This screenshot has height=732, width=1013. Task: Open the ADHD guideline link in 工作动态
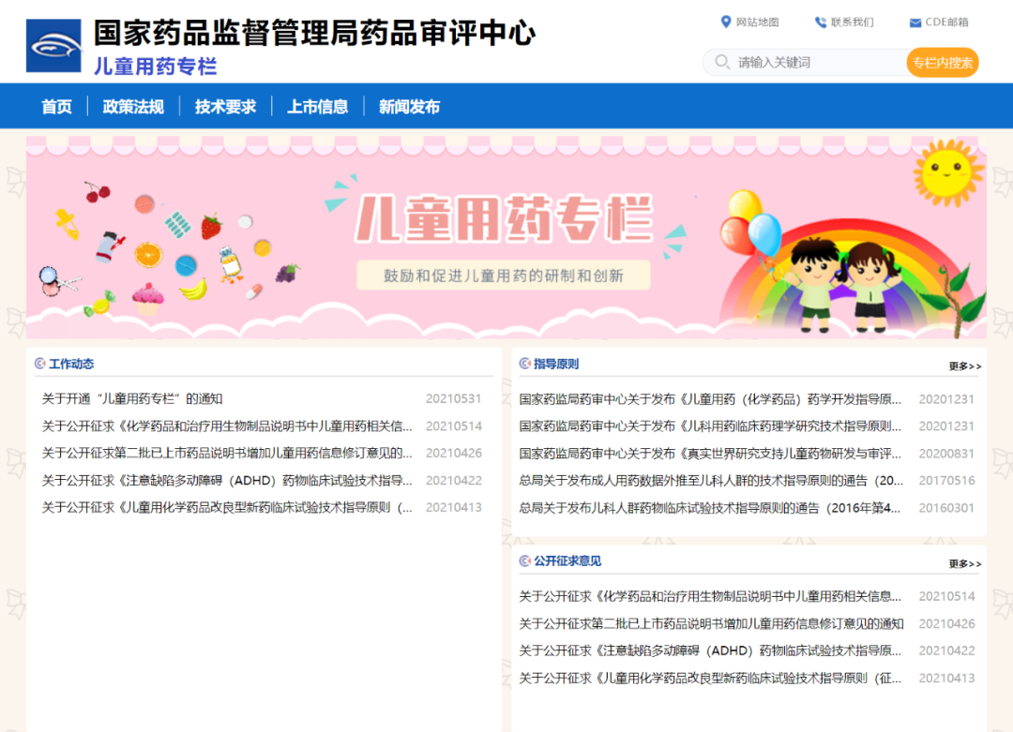pyautogui.click(x=227, y=480)
